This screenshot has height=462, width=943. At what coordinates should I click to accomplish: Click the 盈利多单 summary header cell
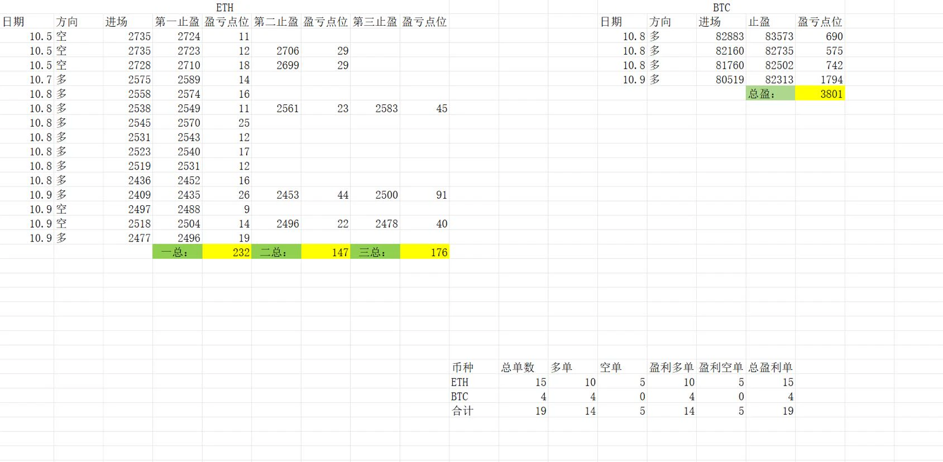tap(672, 367)
